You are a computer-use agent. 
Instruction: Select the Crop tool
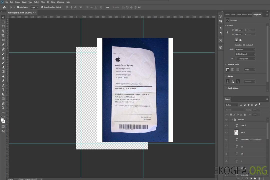pyautogui.click(x=3, y=35)
